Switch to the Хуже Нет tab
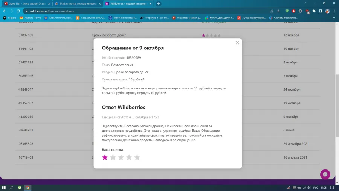The height and width of the screenshot is (191, 339). [x=27, y=3]
